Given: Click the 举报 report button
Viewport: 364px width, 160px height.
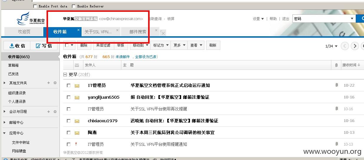Looking at the screenshot, I should [x=120, y=45].
